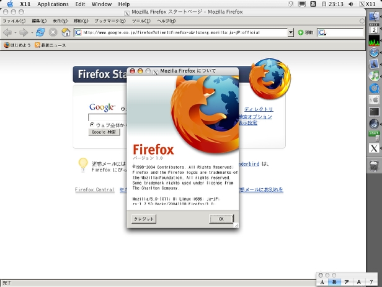Screen dimensions: 382x287
Task: Click the Firefox Start logo on the page
Action: click(270, 78)
